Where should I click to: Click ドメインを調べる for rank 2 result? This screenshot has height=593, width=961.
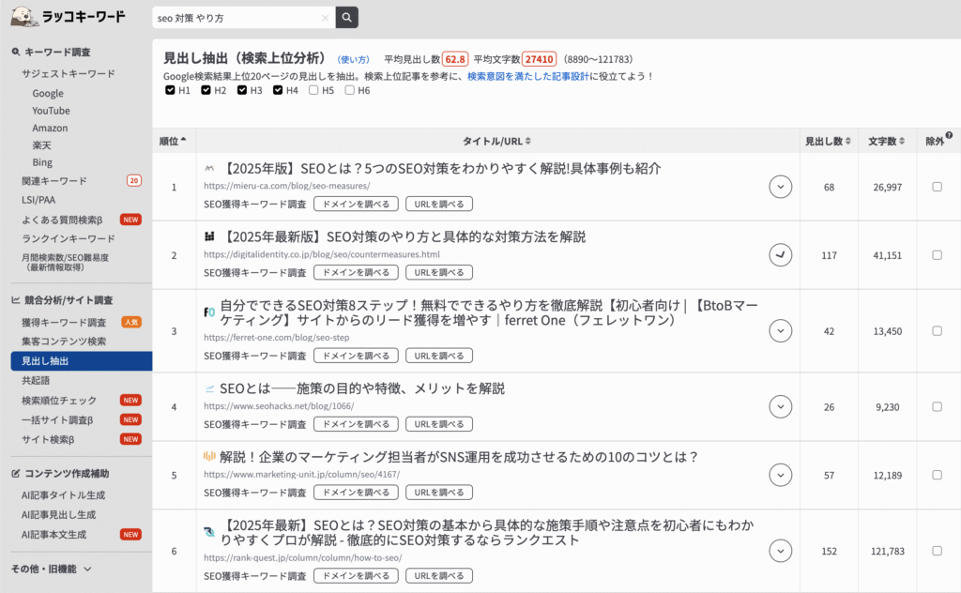356,272
